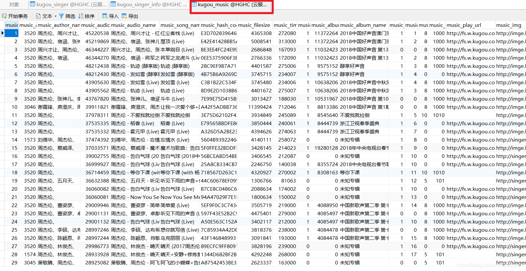Select audio name 周杰伦、董姿彦 - 简单爱 (Live)
This screenshot has height=271, width=526.
135,205
